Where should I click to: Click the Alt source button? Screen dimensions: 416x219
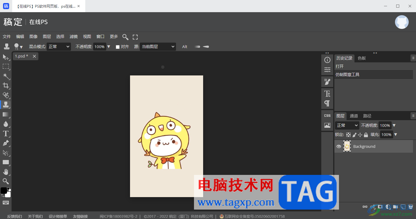pyautogui.click(x=185, y=47)
